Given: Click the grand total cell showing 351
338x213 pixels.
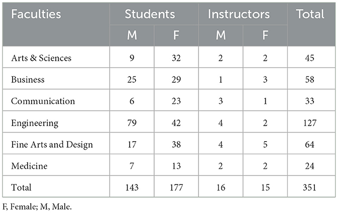Looking at the screenshot, I should (x=310, y=187).
